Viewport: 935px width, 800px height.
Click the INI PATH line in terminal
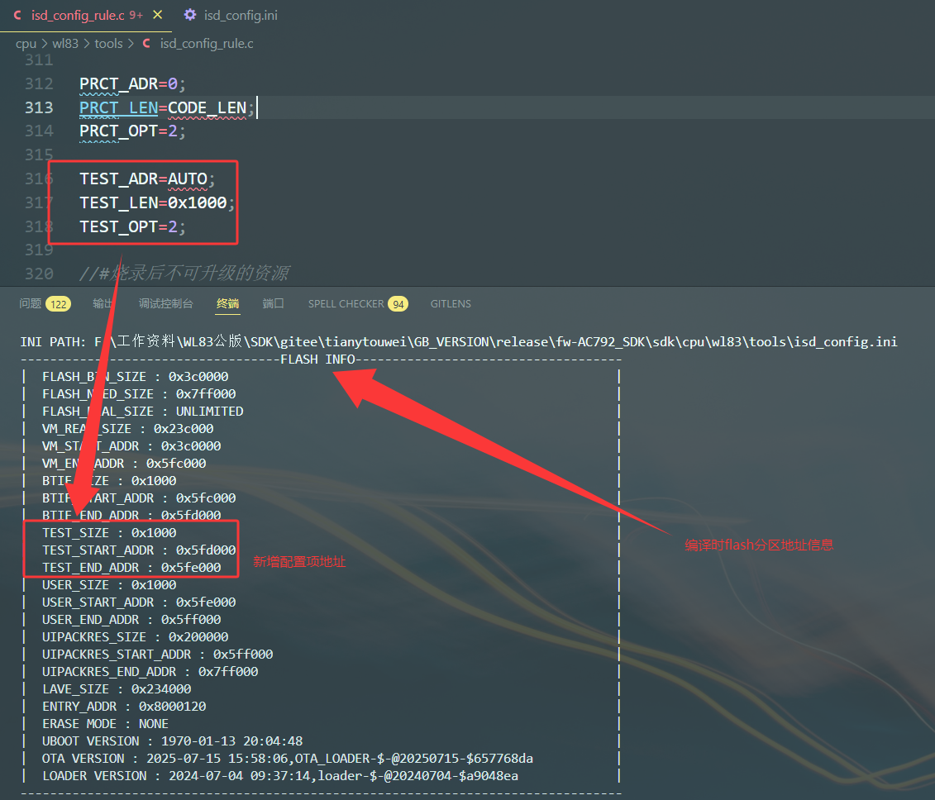459,341
